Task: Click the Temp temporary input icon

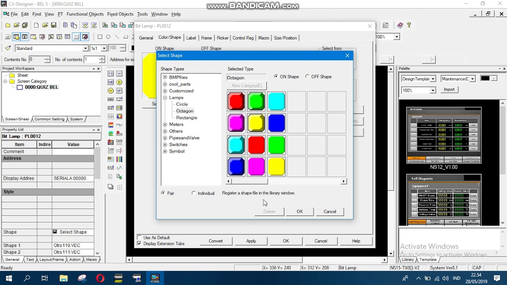Action: [111, 167]
